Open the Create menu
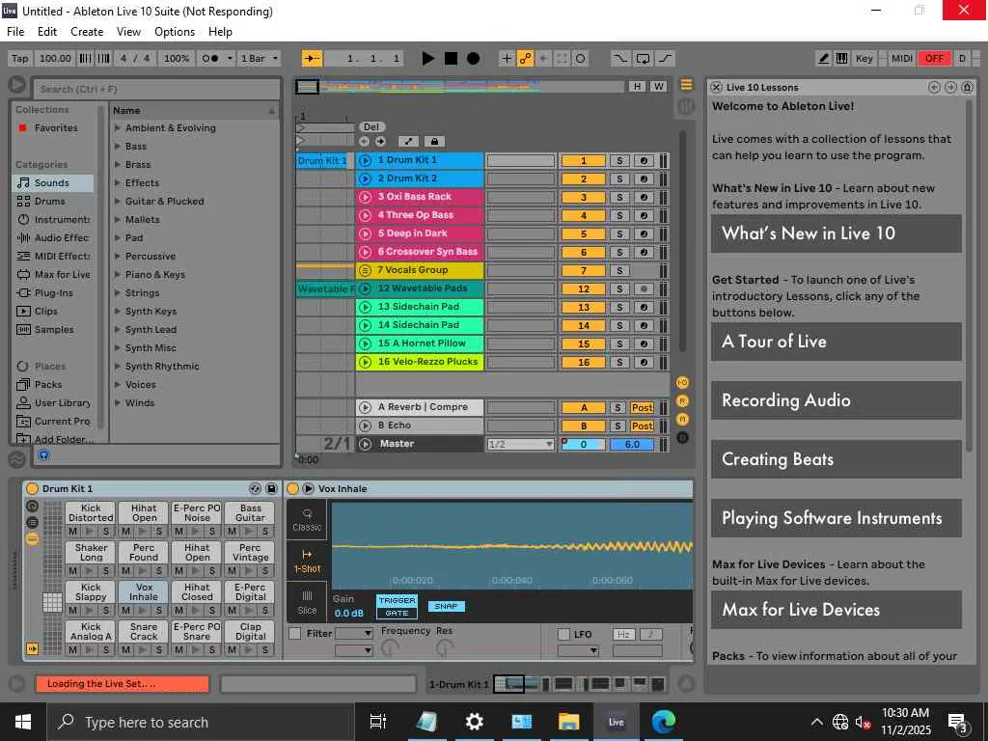 coord(87,32)
